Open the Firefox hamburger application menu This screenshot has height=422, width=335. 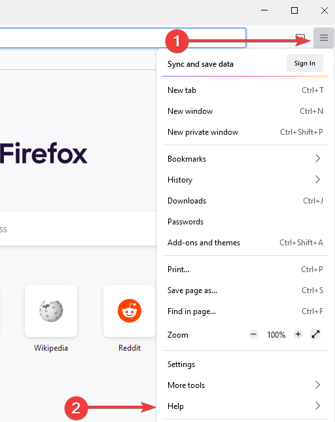323,38
